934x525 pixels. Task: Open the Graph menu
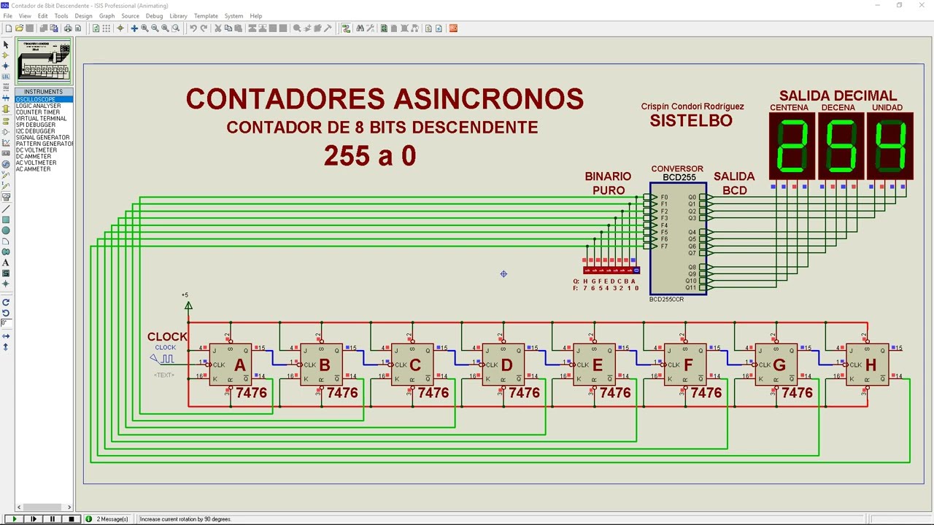[x=107, y=16]
